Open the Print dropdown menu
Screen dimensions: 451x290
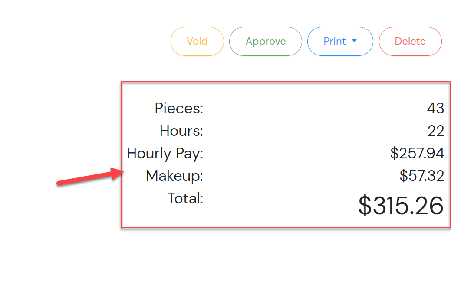click(335, 42)
